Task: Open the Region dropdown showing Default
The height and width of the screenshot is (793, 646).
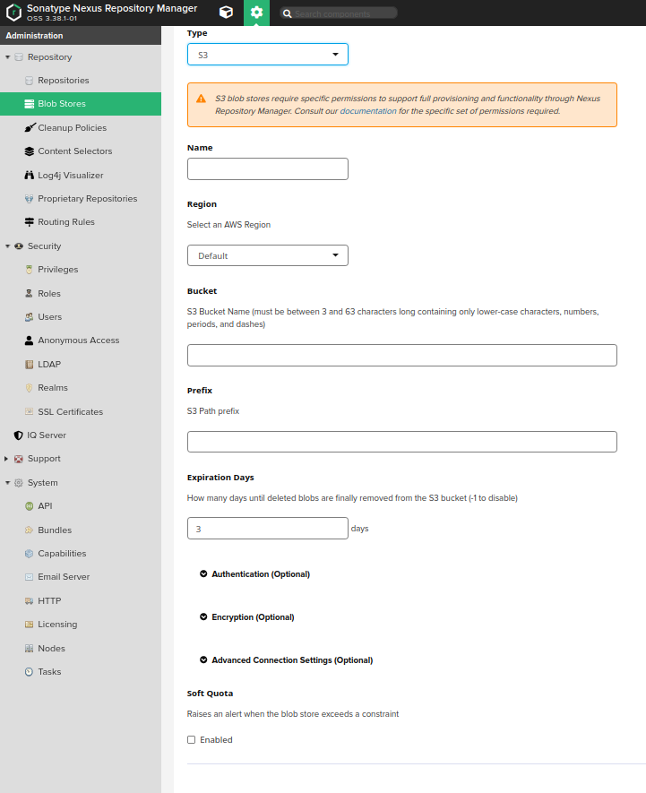Action: click(268, 255)
